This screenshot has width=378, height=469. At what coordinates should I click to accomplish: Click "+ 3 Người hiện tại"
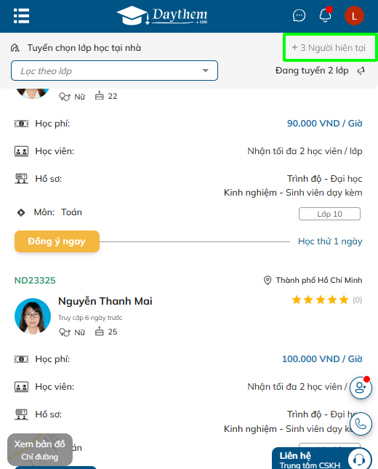(x=329, y=48)
